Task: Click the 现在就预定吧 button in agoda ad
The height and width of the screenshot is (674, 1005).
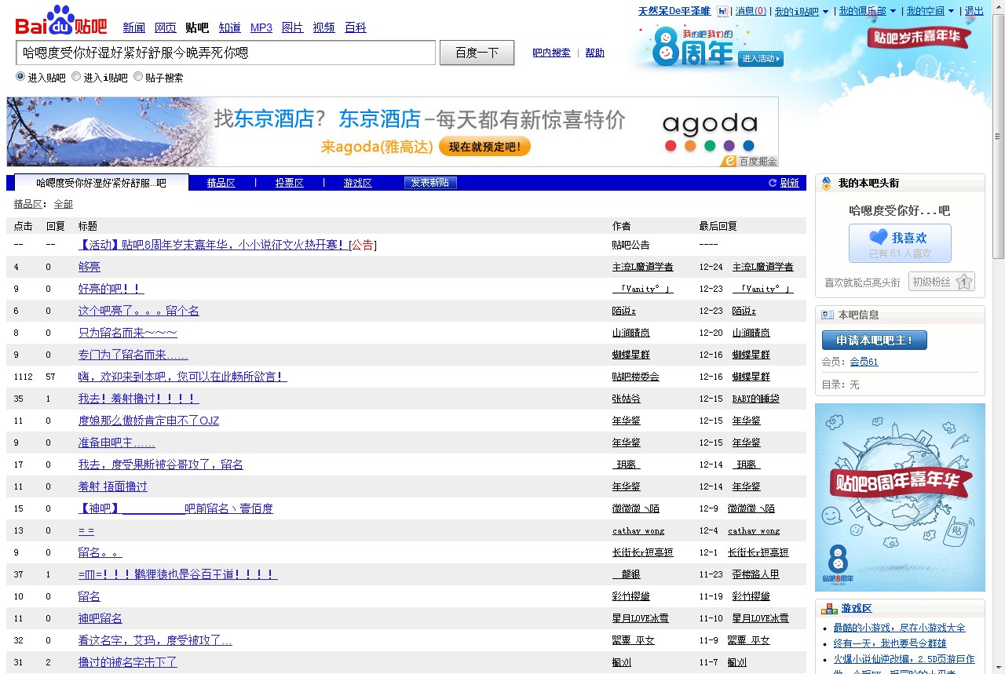Action: (484, 147)
